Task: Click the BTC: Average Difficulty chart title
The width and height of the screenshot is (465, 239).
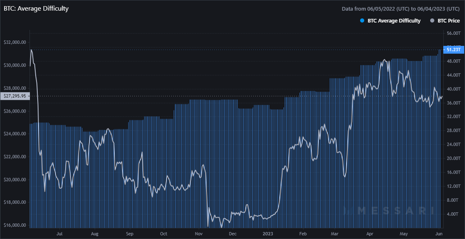Action: [x=36, y=9]
